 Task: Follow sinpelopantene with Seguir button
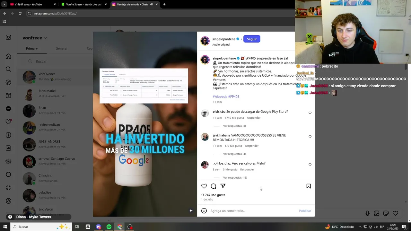point(252,39)
